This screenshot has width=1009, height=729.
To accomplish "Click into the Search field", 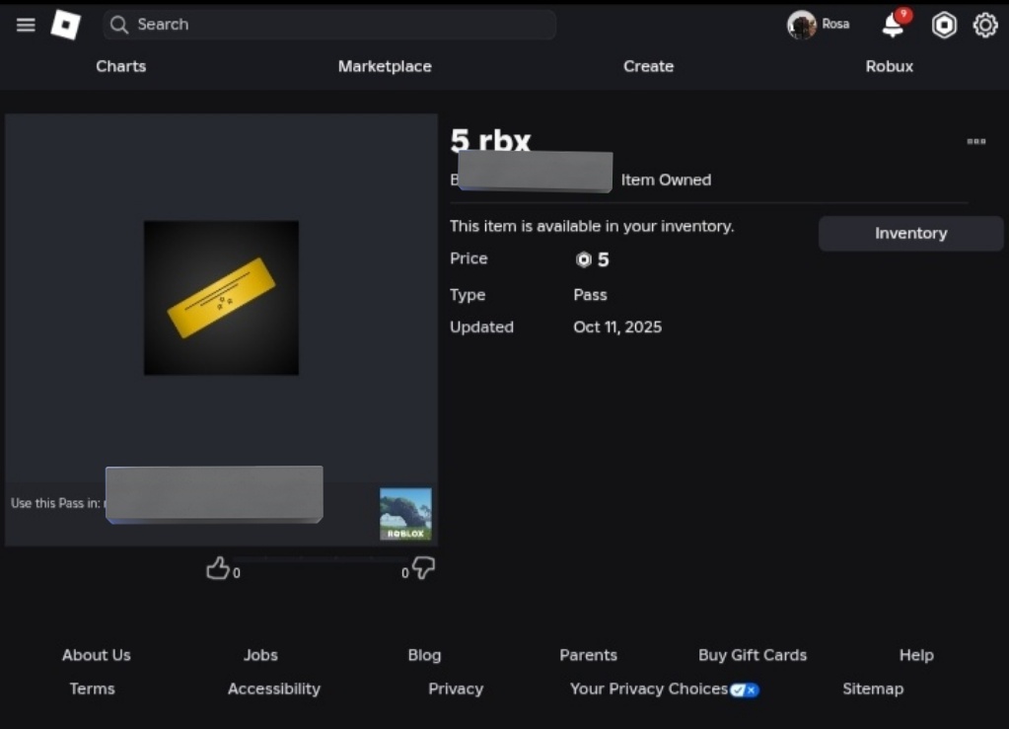I will pyautogui.click(x=329, y=25).
